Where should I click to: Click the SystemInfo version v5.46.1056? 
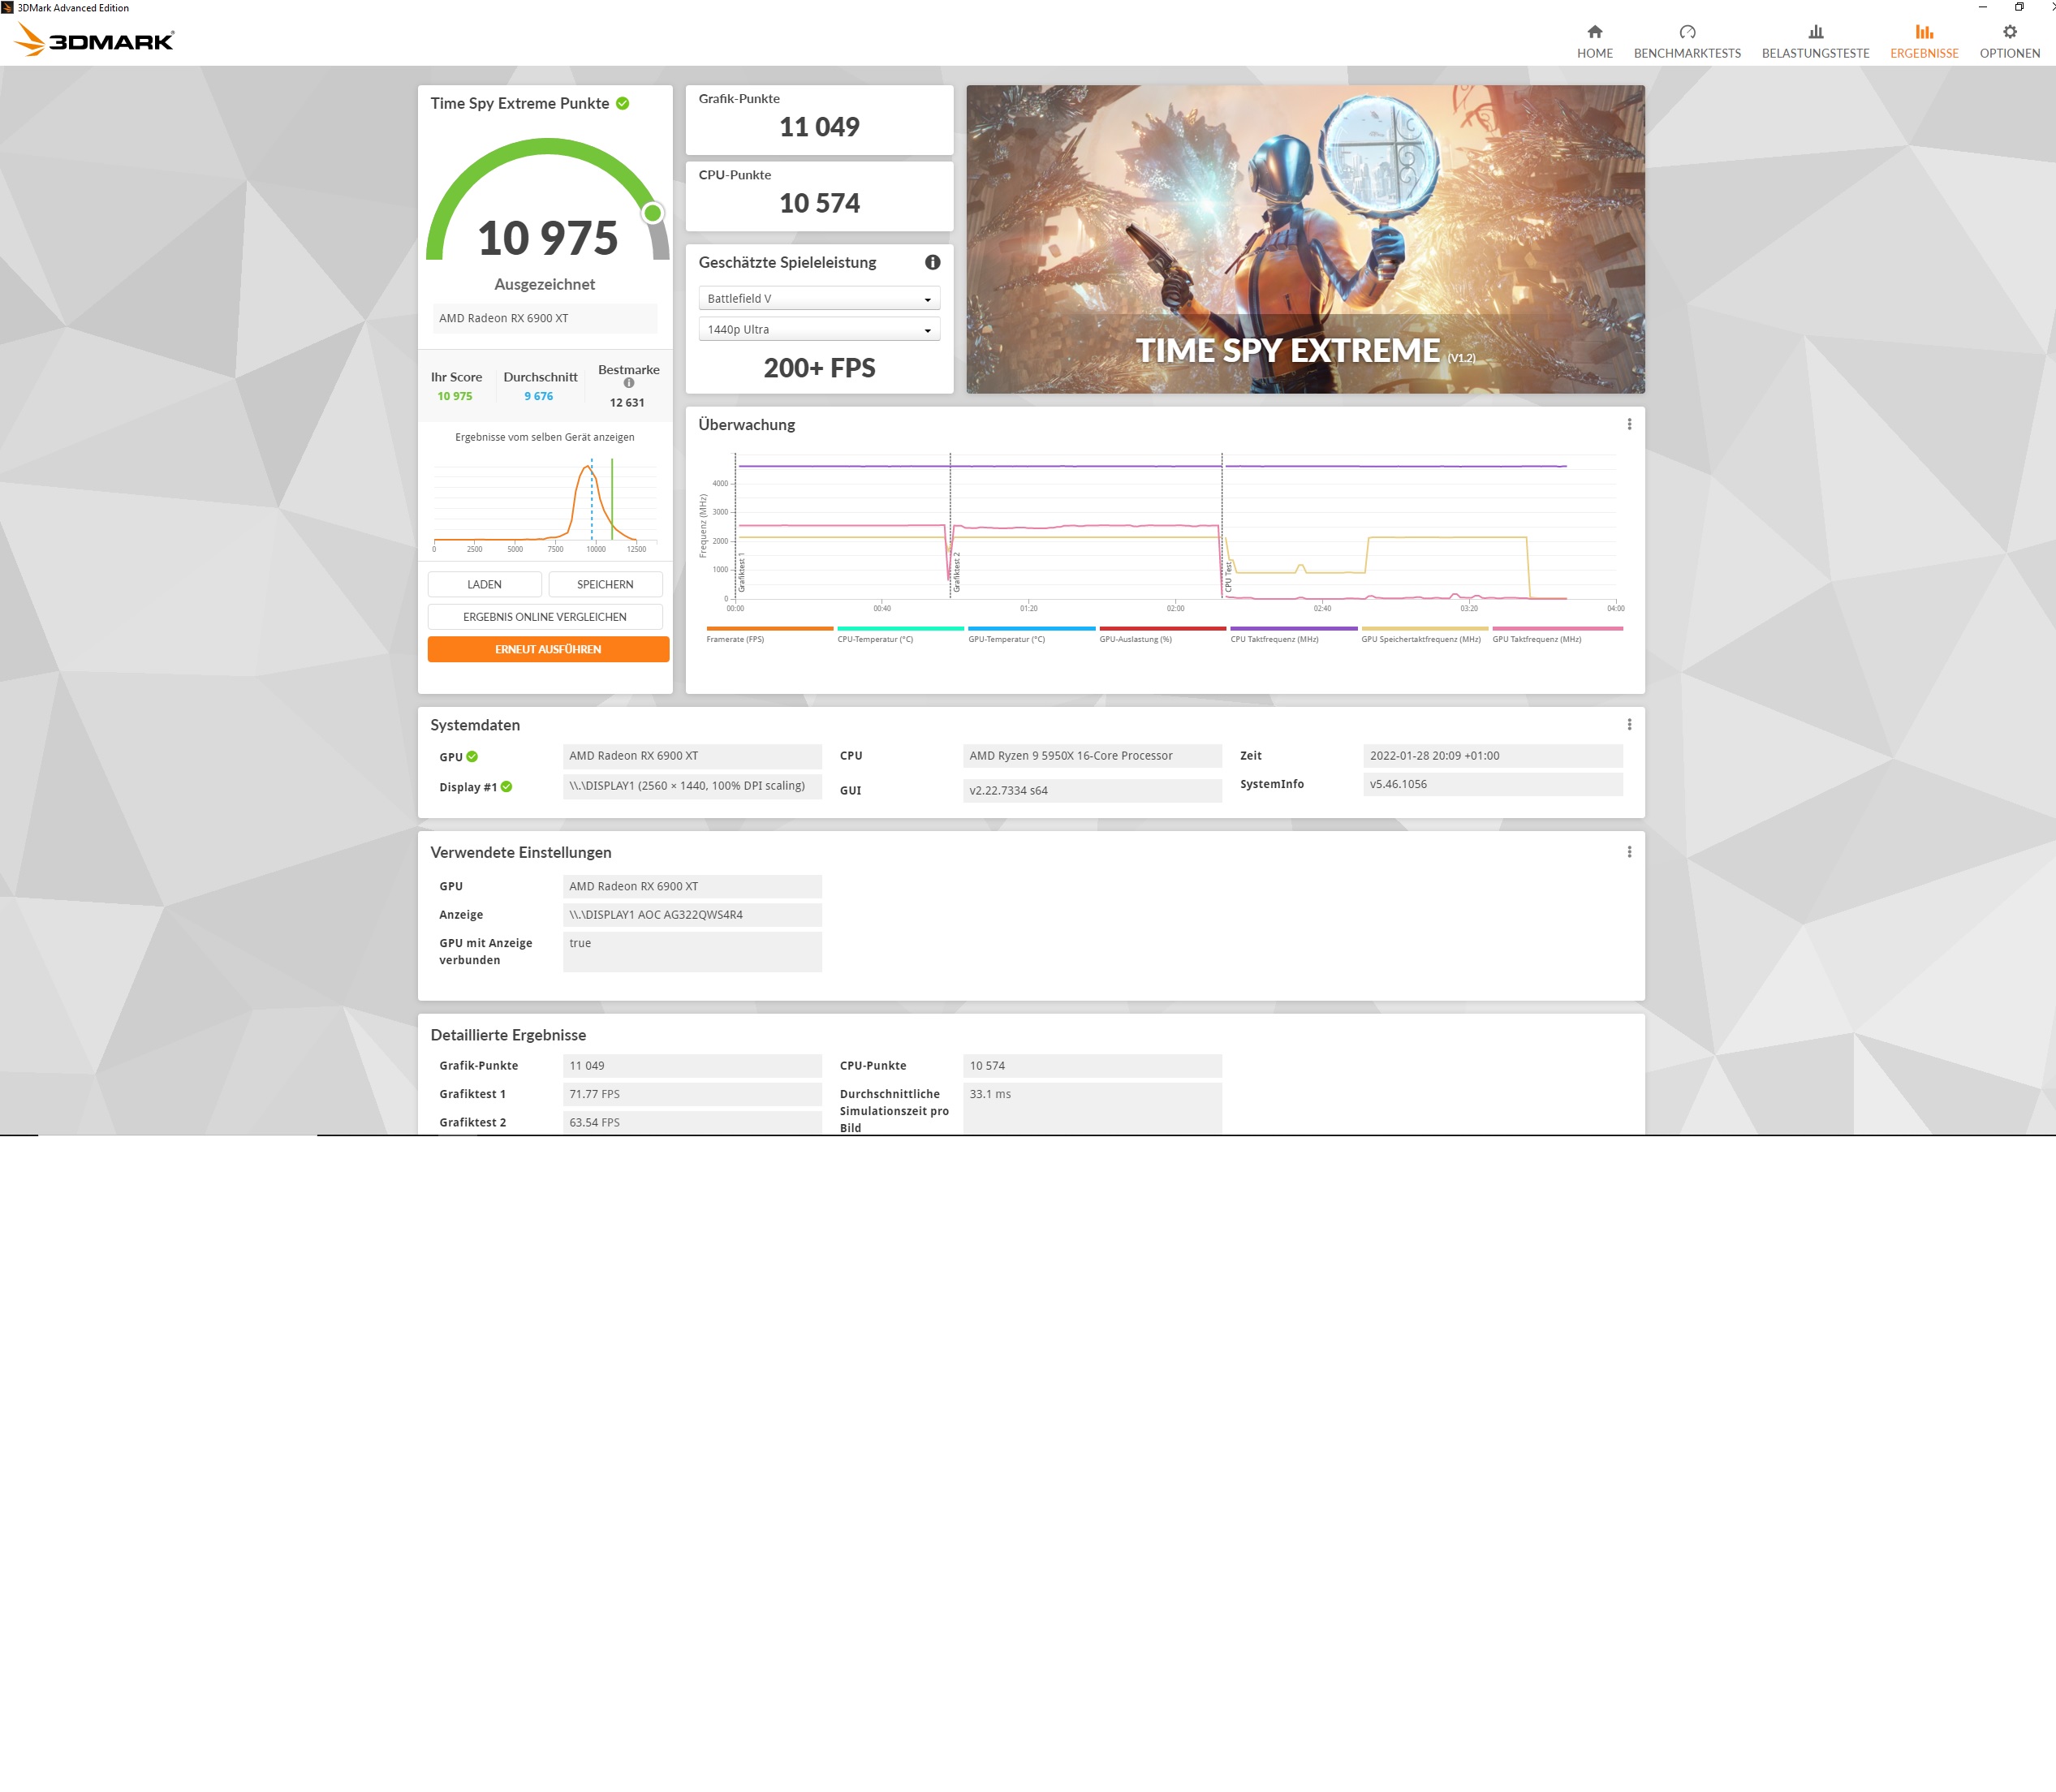click(x=1492, y=784)
